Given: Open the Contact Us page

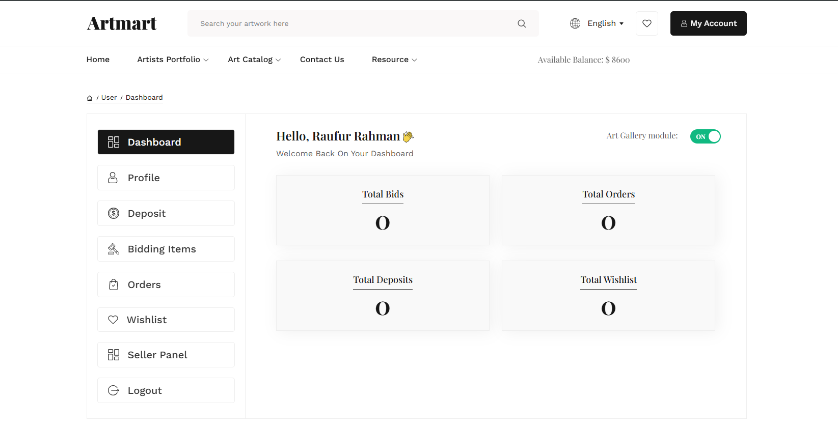Looking at the screenshot, I should (322, 60).
